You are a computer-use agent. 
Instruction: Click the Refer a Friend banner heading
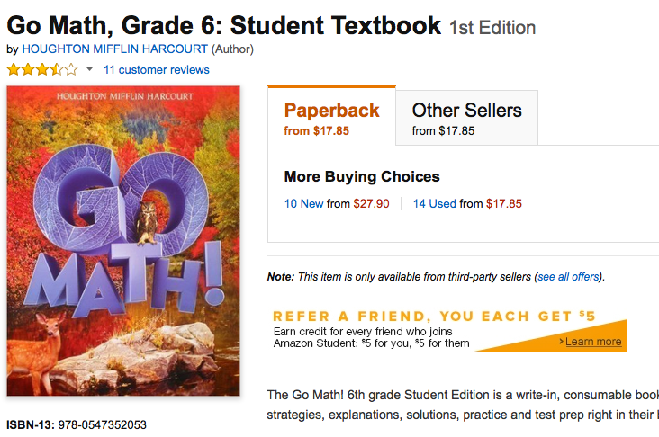pos(434,317)
